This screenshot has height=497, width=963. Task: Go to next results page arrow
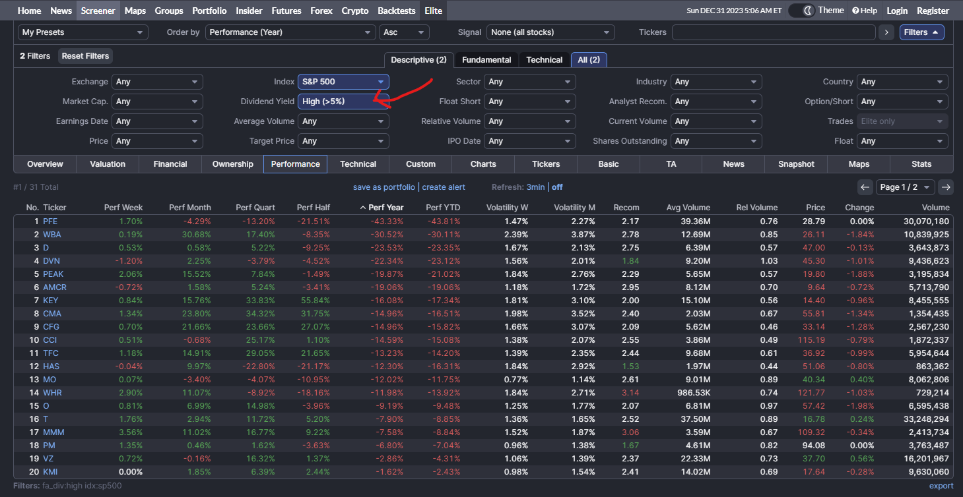tap(946, 187)
